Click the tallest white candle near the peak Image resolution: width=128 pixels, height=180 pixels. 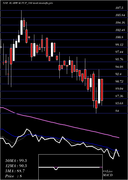pyautogui.click(x=22, y=28)
